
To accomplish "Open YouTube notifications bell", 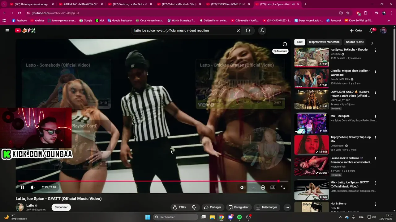I will [x=372, y=31].
